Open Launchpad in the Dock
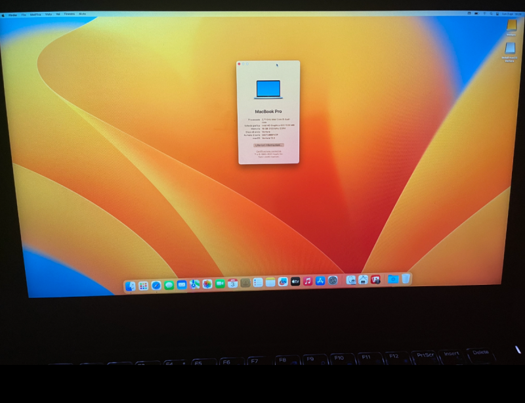Screen dimensions: 525x403 pos(143,286)
